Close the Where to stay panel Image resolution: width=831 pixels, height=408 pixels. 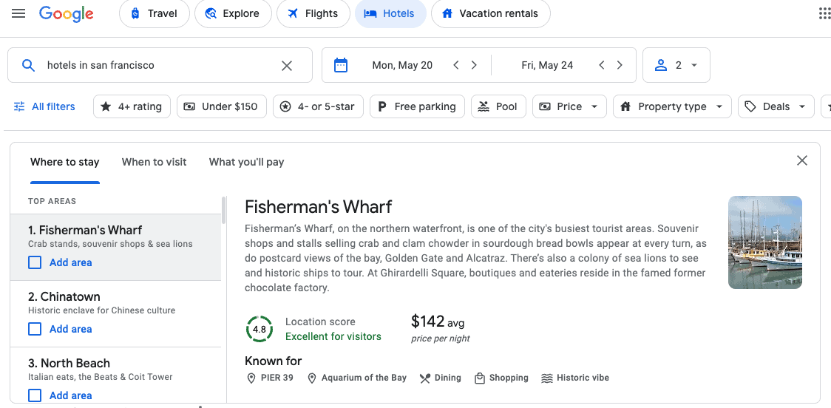(x=801, y=160)
